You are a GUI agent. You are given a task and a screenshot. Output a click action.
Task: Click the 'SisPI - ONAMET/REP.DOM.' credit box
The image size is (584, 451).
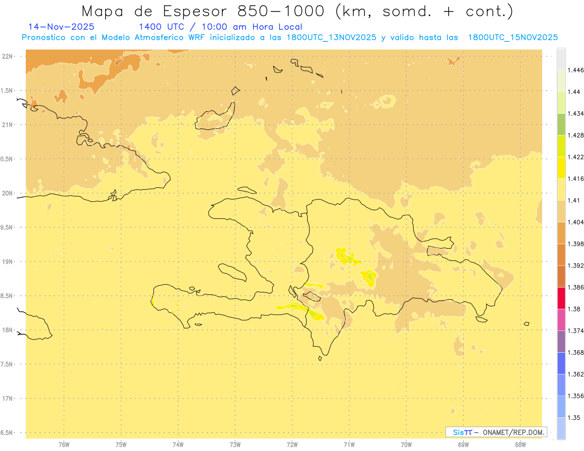pos(496,432)
